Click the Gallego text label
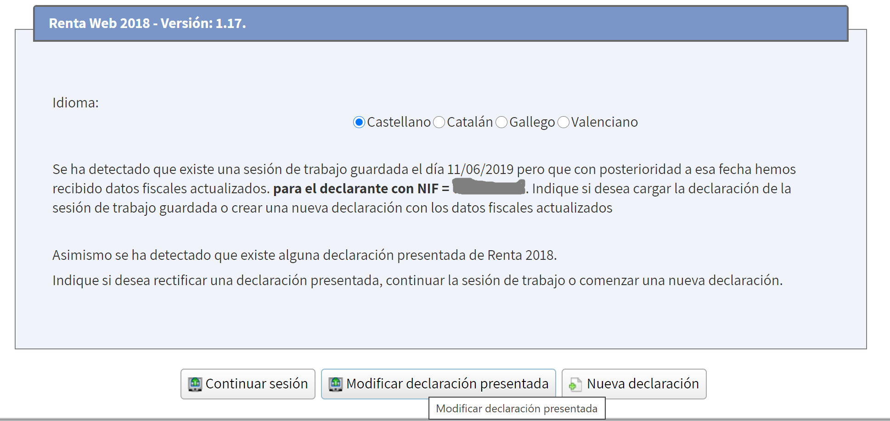This screenshot has width=890, height=421. pos(532,122)
